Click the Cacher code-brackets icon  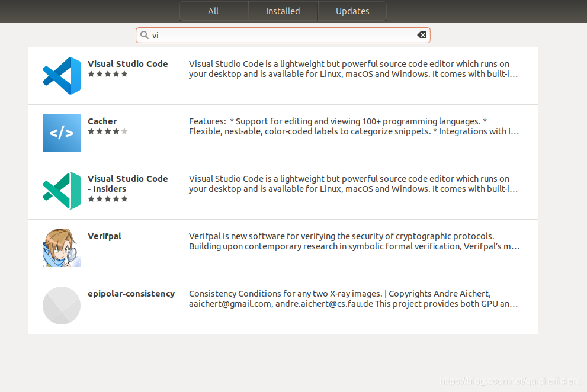click(62, 133)
